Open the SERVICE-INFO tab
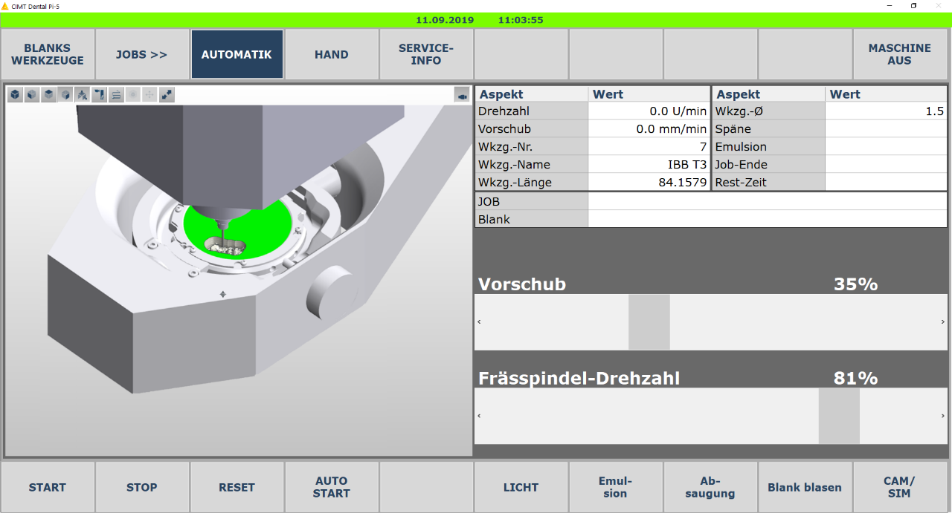This screenshot has height=513, width=952. 425,54
